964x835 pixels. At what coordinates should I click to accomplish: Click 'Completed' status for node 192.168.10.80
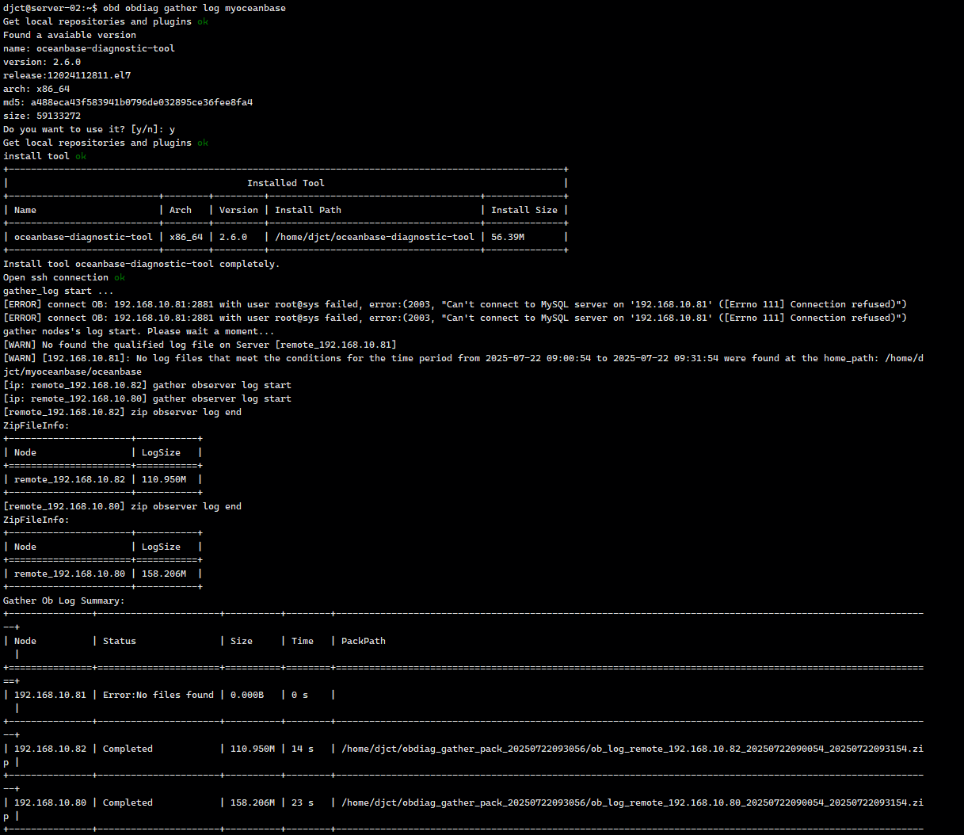point(128,803)
